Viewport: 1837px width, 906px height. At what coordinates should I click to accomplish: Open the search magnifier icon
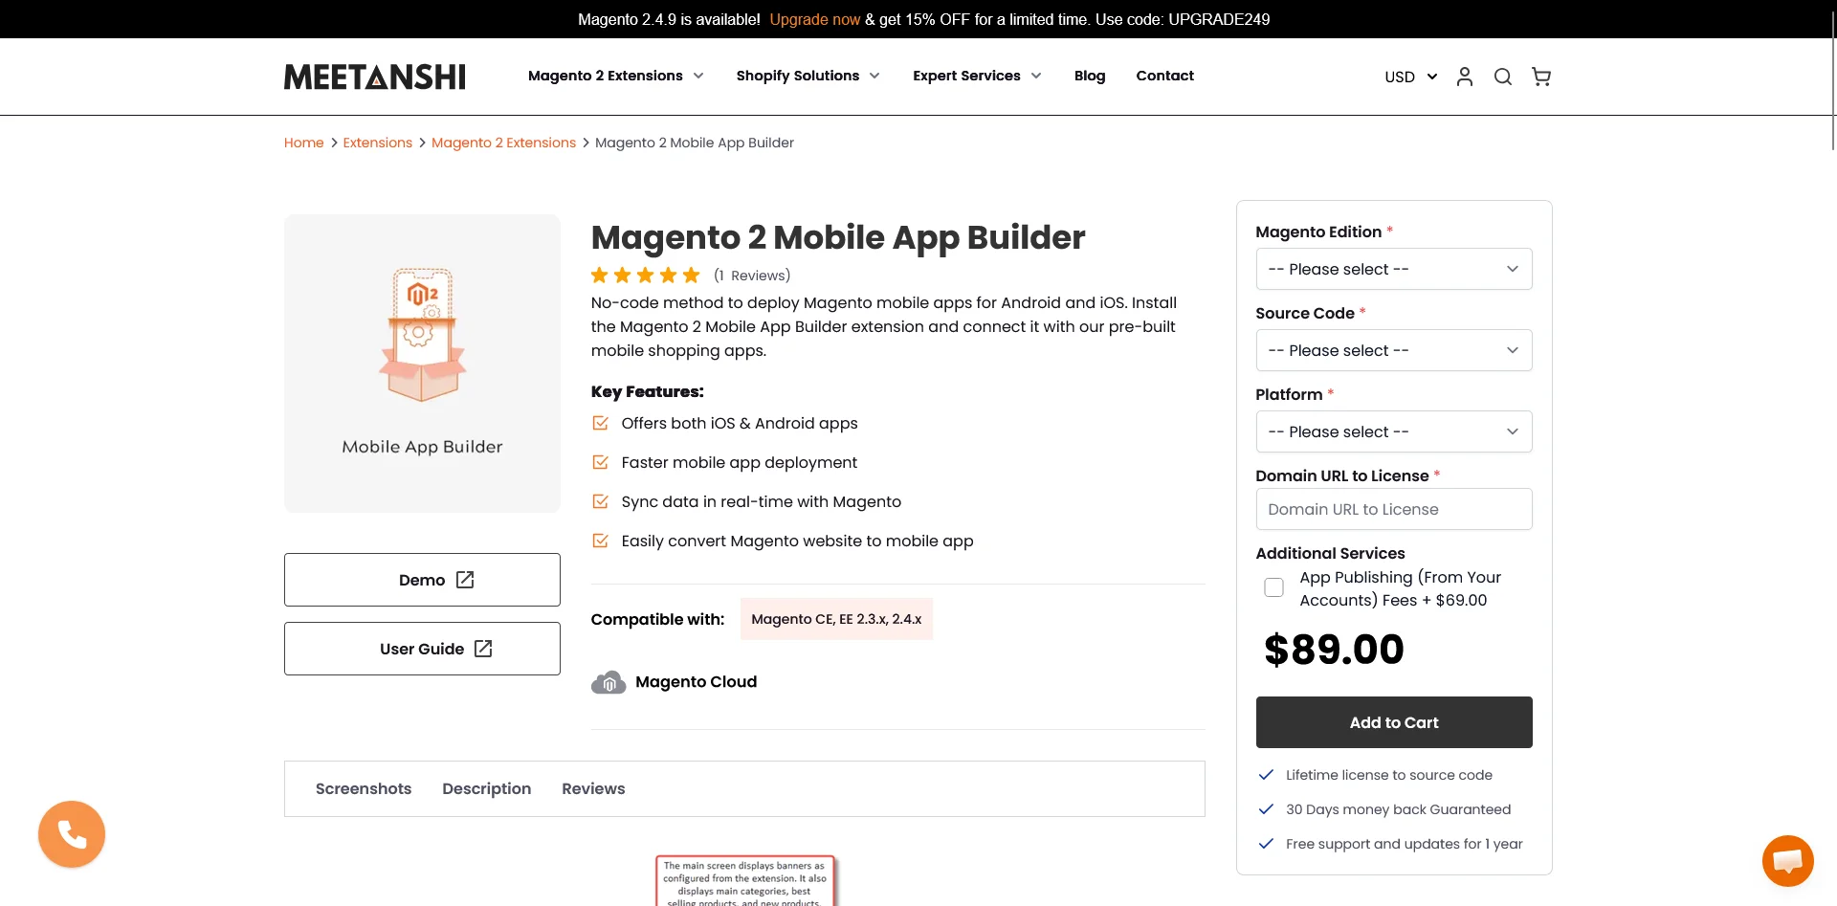pyautogui.click(x=1503, y=77)
